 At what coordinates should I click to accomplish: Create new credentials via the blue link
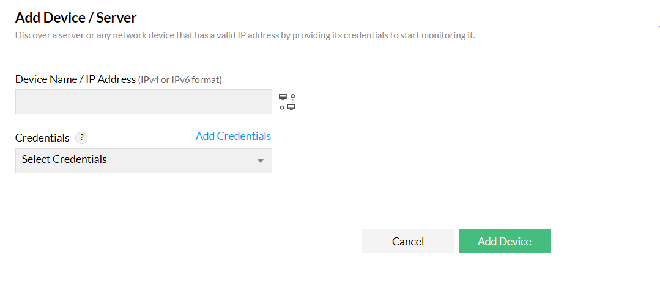point(233,136)
